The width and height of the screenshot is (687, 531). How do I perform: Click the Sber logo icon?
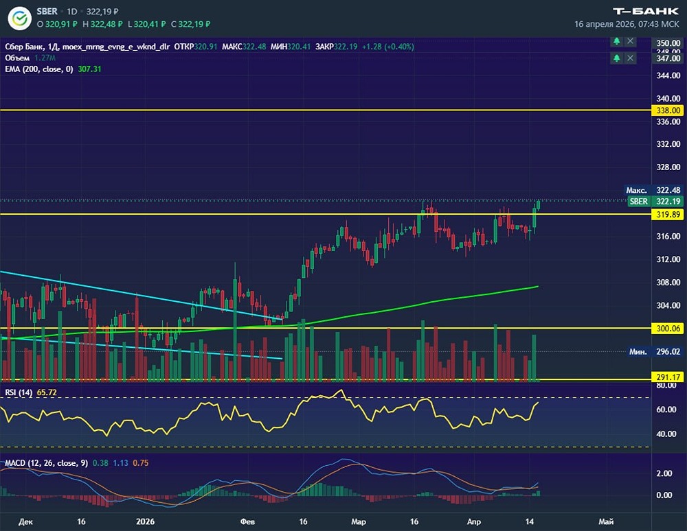(20, 17)
